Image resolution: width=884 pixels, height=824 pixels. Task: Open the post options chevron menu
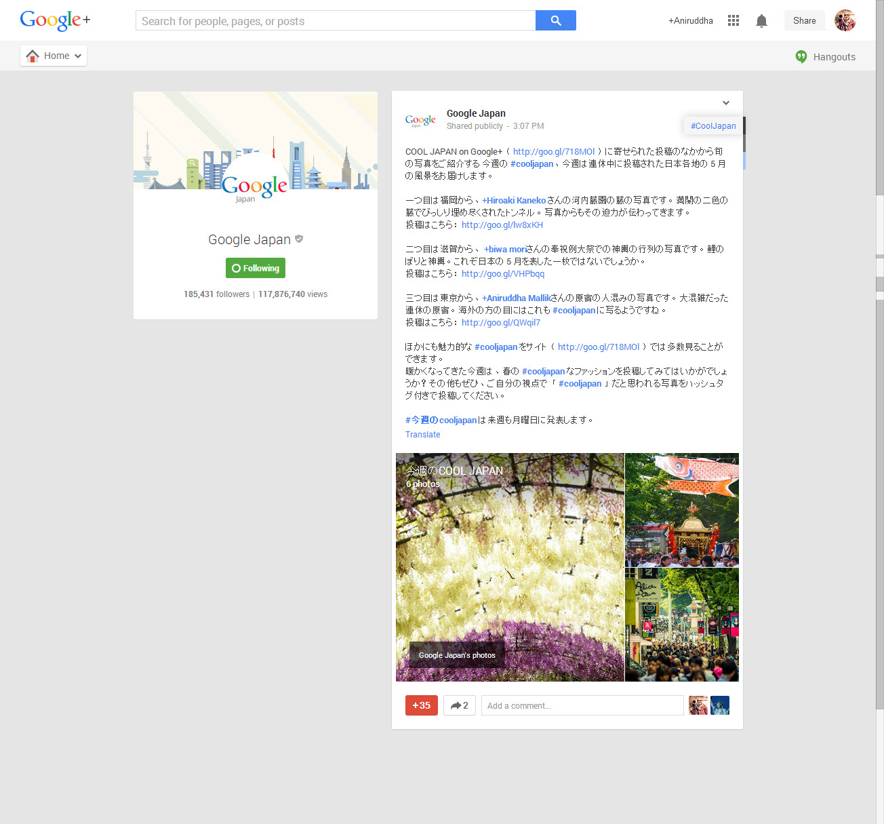[726, 103]
